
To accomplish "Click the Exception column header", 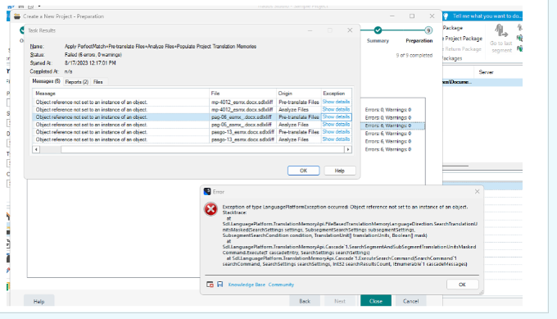I will 337,93.
